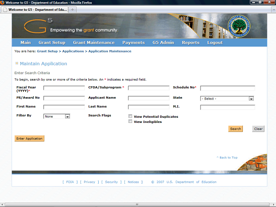
Task: Focus the CFDA/Subprogram input field
Action: (x=149, y=88)
